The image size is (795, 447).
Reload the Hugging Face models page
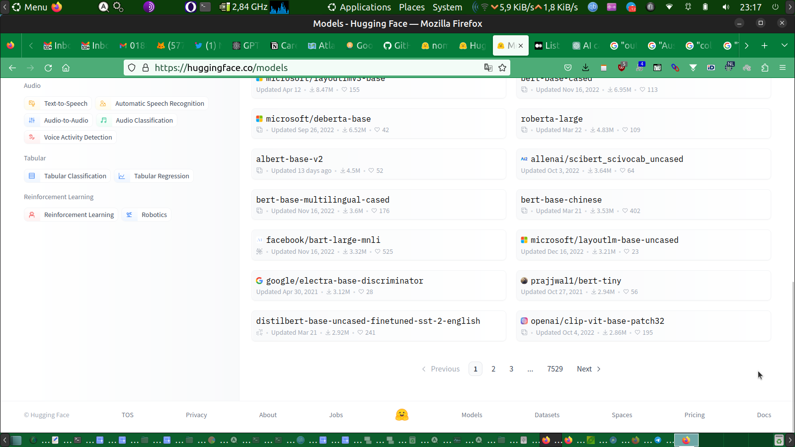(x=48, y=68)
